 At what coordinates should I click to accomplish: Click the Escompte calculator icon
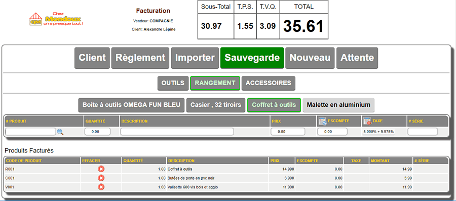click(x=322, y=121)
